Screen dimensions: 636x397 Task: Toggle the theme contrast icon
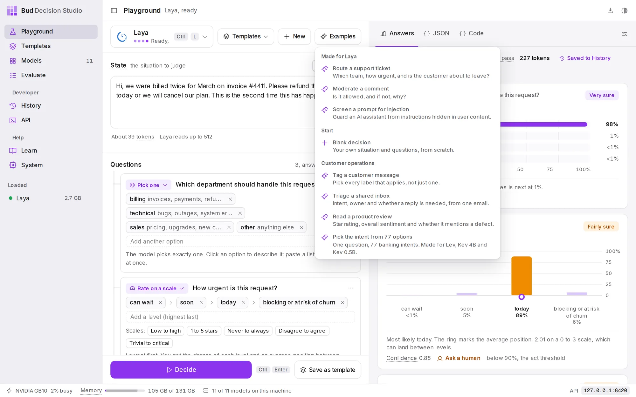[x=625, y=10]
